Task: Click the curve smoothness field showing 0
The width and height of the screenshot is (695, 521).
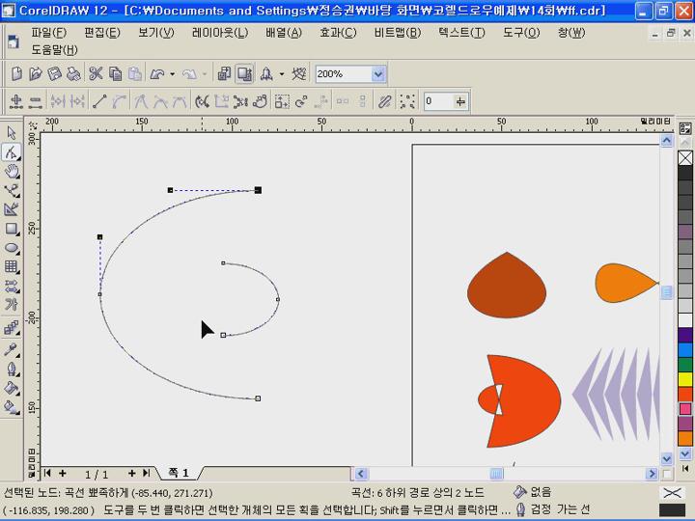Action: [x=438, y=101]
